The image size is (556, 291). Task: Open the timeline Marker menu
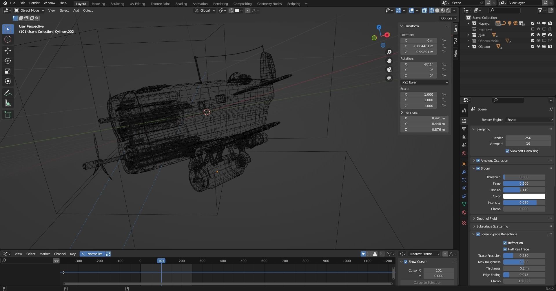(x=45, y=254)
